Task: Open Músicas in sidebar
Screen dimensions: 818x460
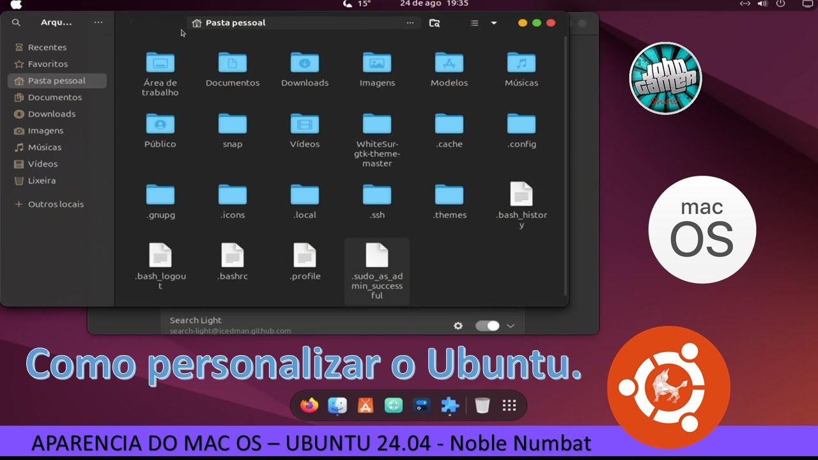Action: tap(57, 147)
